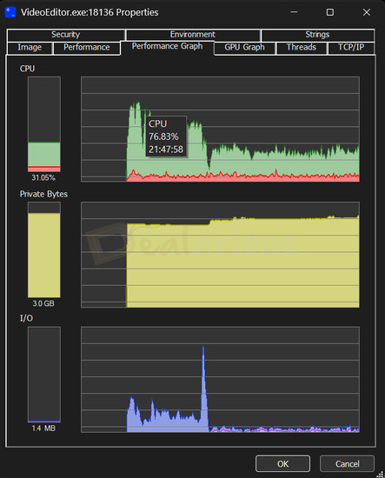Click the I/O history graph
Image resolution: width=385 pixels, height=478 pixels.
220,380
